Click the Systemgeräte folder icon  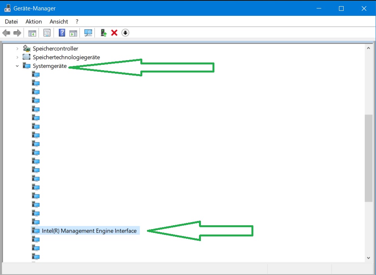[x=27, y=66]
